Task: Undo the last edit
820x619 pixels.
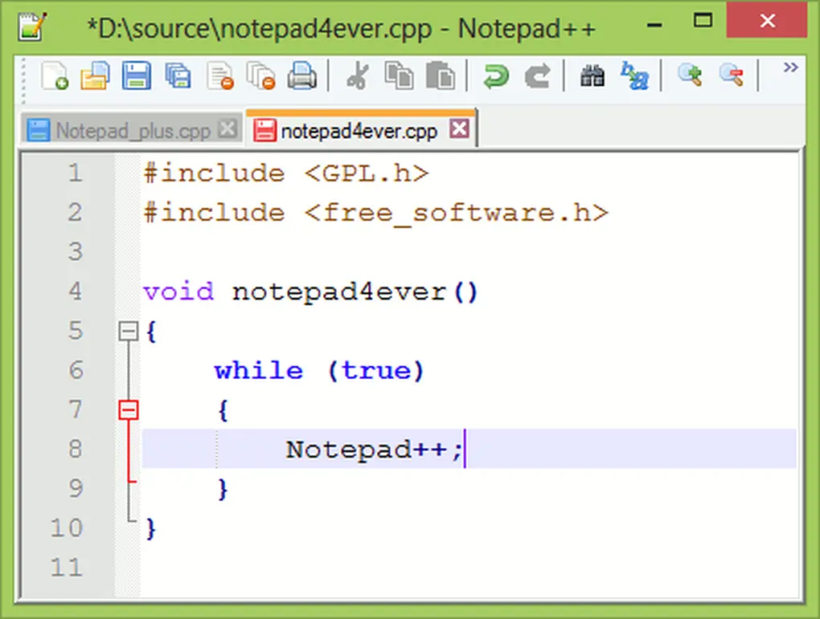Action: point(496,75)
